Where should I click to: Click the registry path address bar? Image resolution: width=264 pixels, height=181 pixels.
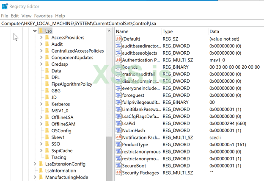pos(132,23)
